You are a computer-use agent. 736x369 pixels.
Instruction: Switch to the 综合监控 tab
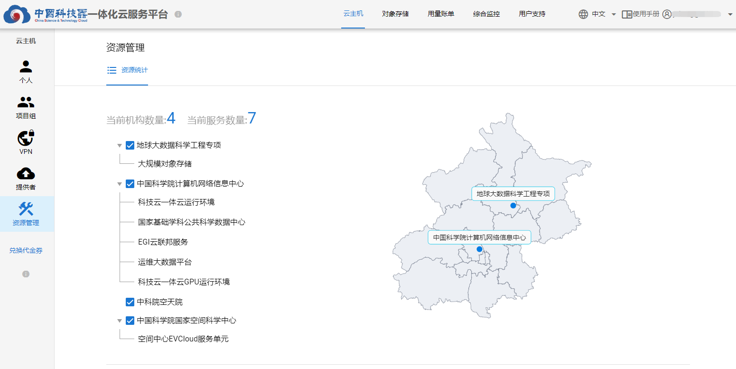(486, 14)
